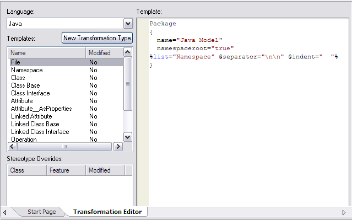Viewport: 352px width, 220px height.
Task: Select the Attribute__AsProperties template
Action: [66, 109]
